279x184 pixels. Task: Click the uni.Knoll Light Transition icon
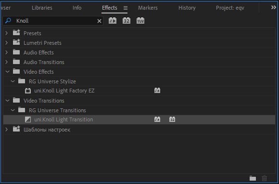coord(28,119)
